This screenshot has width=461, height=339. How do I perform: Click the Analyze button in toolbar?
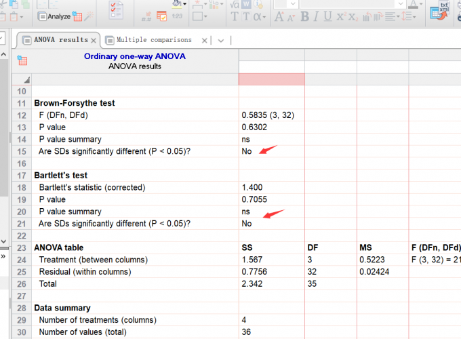53,16
